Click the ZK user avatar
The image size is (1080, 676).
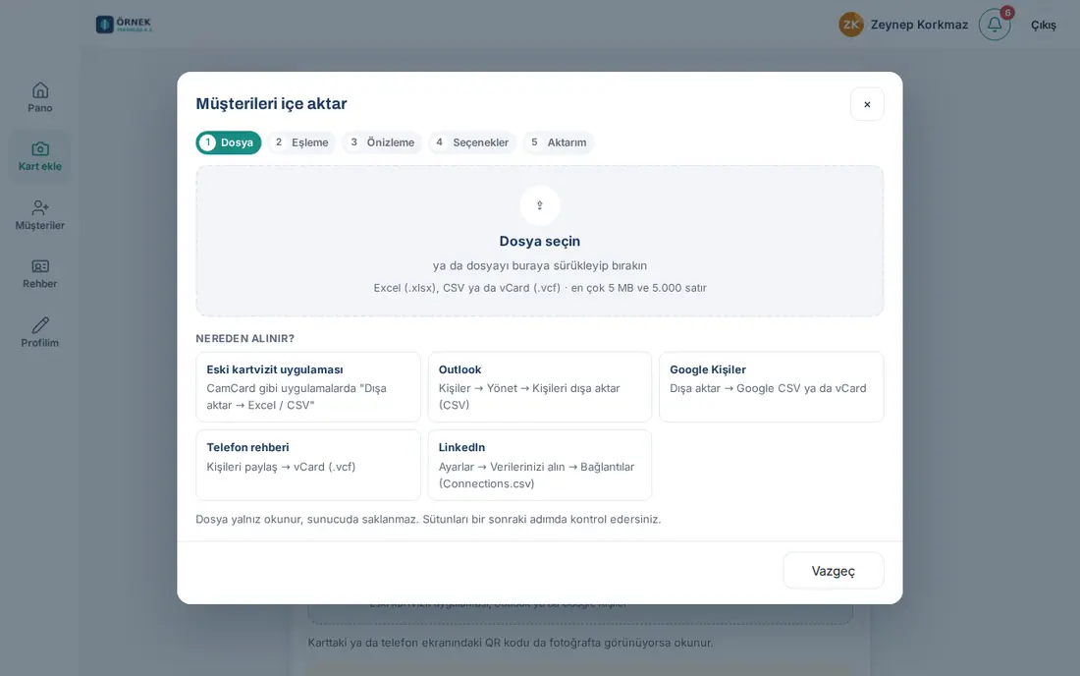850,25
